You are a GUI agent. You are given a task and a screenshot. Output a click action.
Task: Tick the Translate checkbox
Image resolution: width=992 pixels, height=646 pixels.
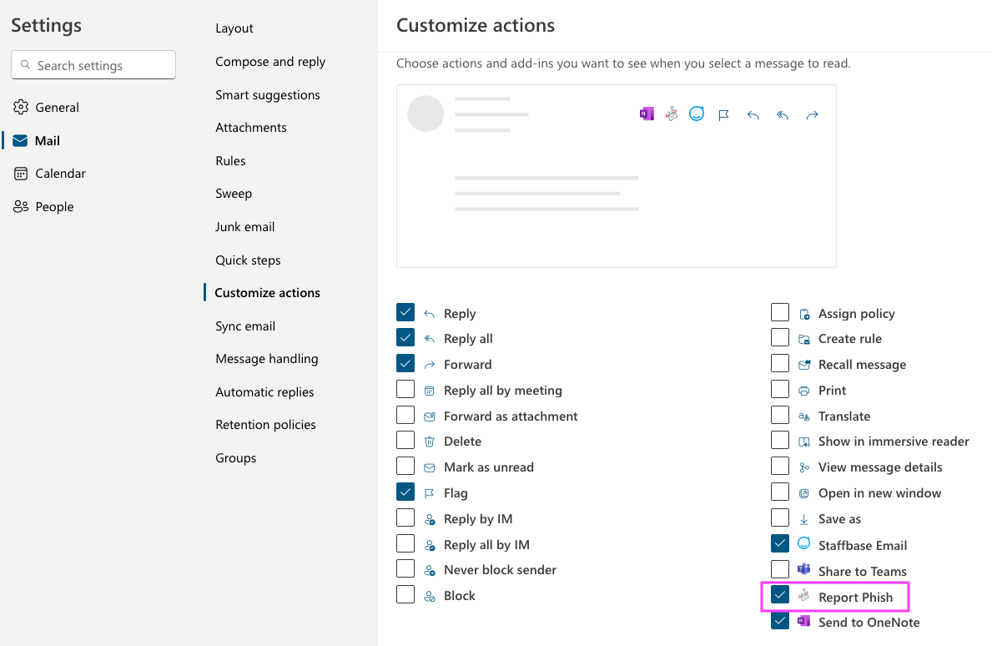pos(780,416)
